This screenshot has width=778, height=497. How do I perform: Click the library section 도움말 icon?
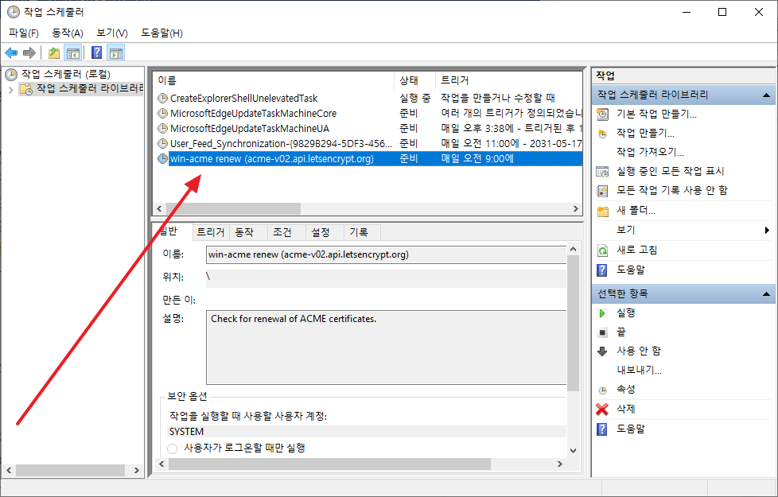pos(602,270)
